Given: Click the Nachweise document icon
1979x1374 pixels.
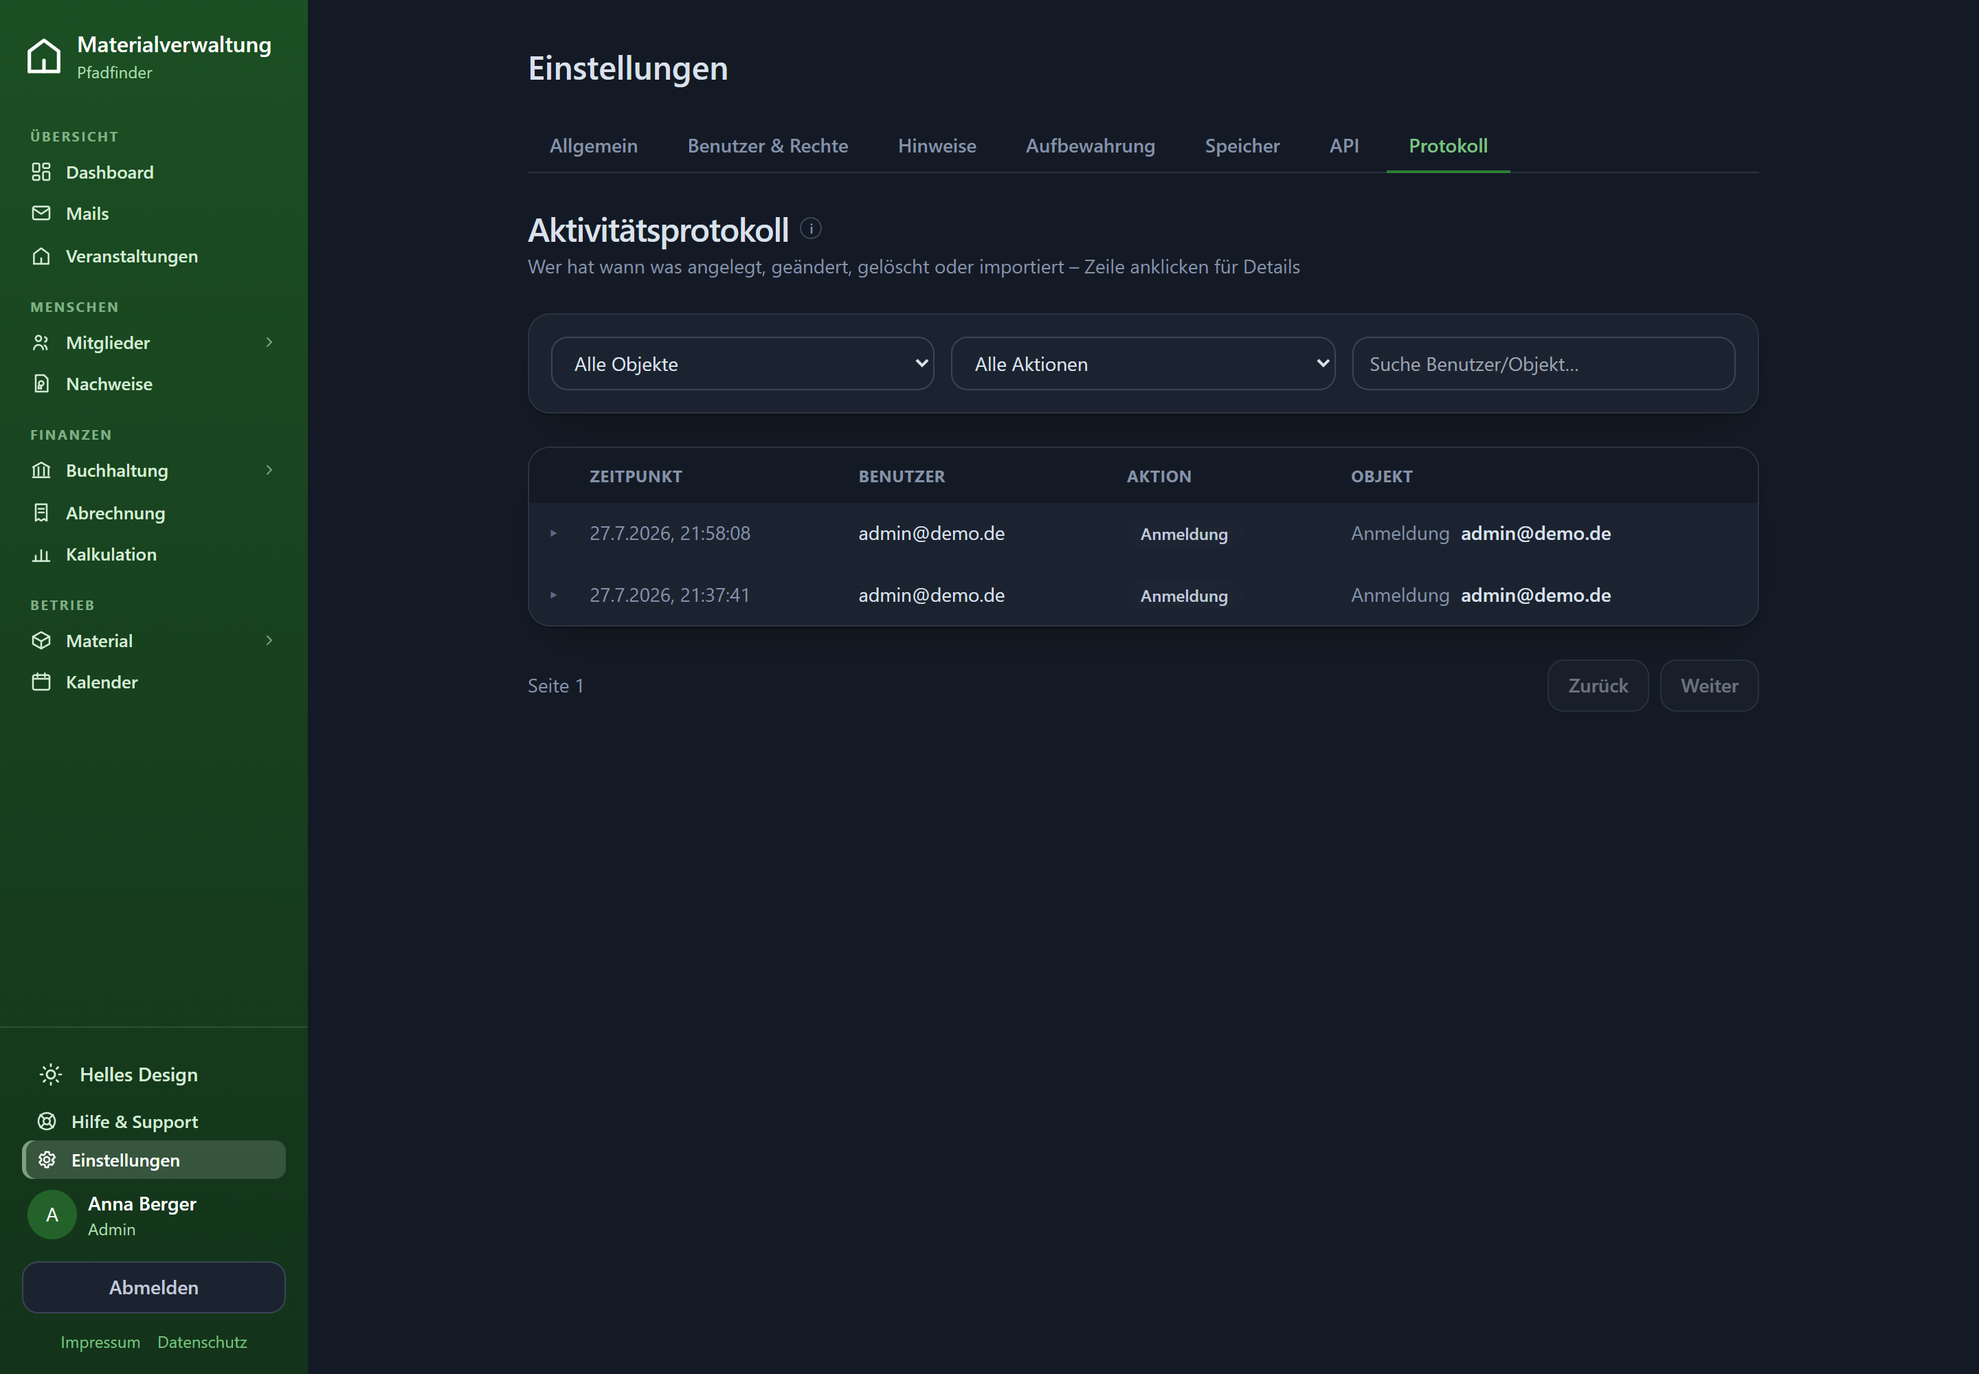Looking at the screenshot, I should point(41,384).
